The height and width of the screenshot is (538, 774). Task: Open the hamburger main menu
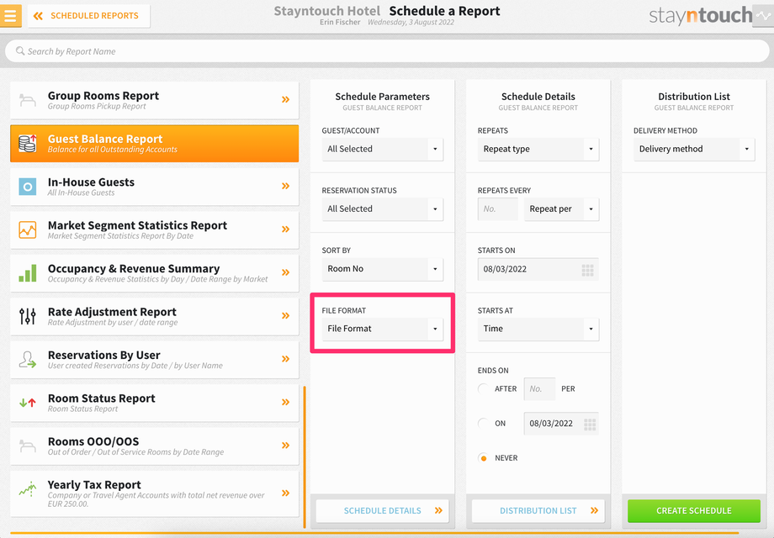[10, 15]
